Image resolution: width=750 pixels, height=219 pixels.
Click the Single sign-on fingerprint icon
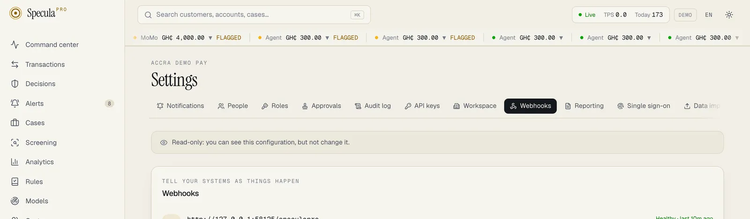click(x=621, y=106)
